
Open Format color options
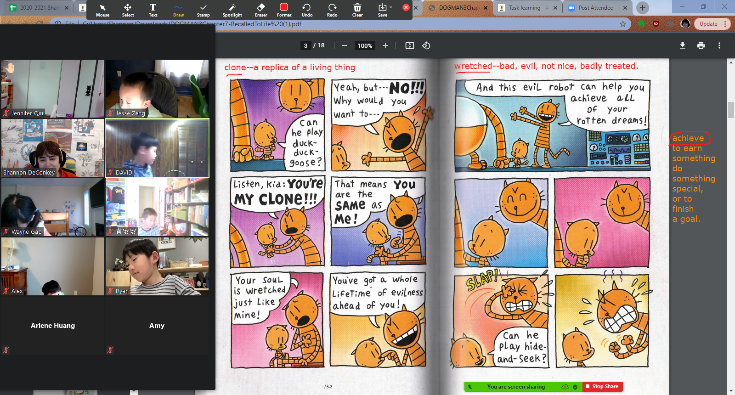tap(284, 10)
